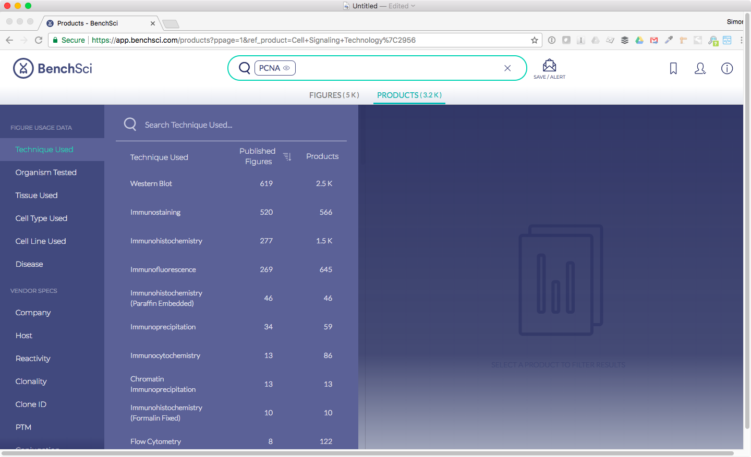
Task: Click the code window extension icon
Action: pos(727,40)
